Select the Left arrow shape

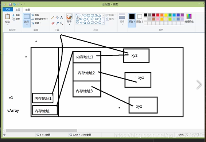click(96, 19)
